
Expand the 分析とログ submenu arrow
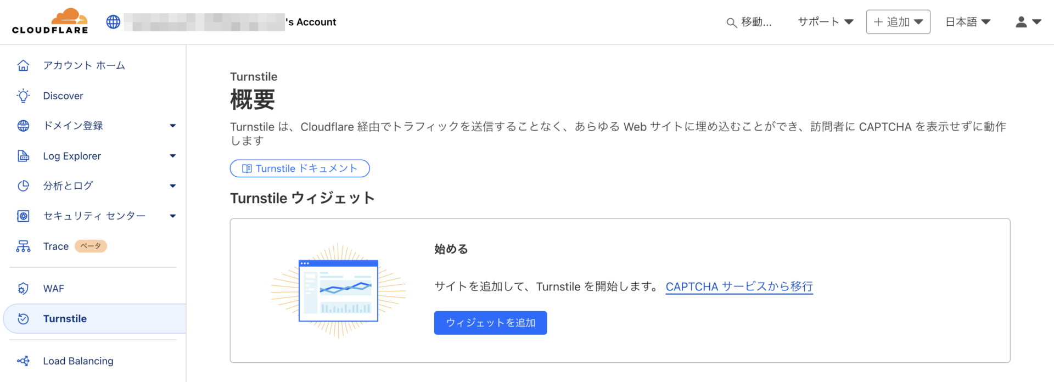click(173, 186)
